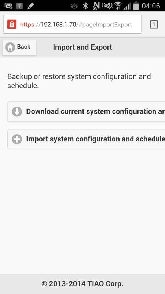Image resolution: width=165 pixels, height=294 pixels.
Task: Tap the download arrow circle icon
Action: 17,112
